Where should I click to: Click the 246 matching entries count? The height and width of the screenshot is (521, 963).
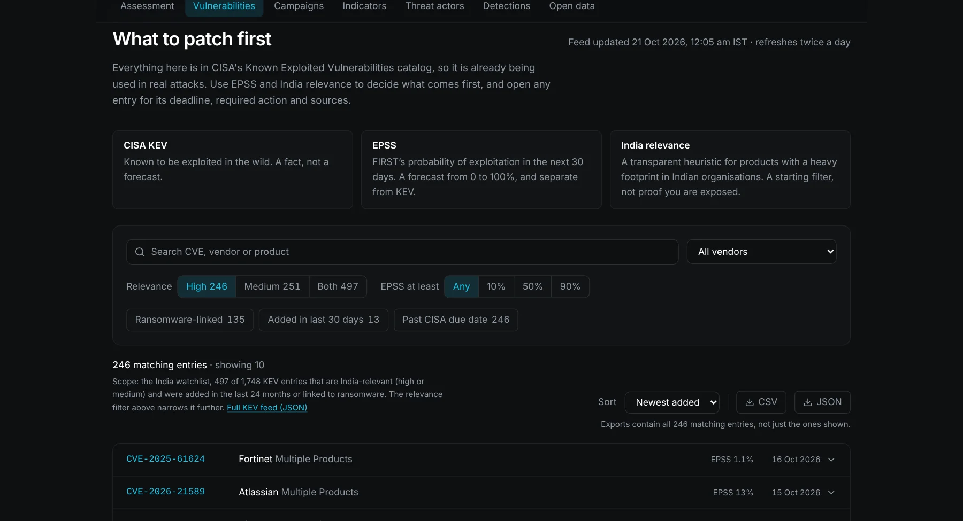tap(159, 365)
